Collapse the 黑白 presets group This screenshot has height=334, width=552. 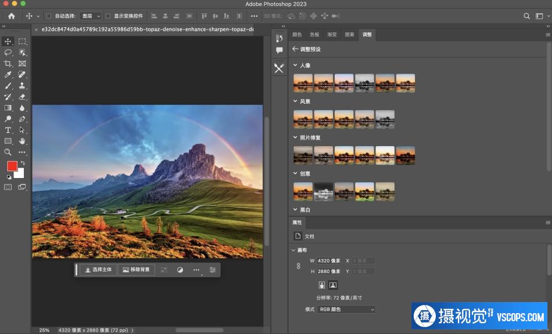tap(295, 209)
